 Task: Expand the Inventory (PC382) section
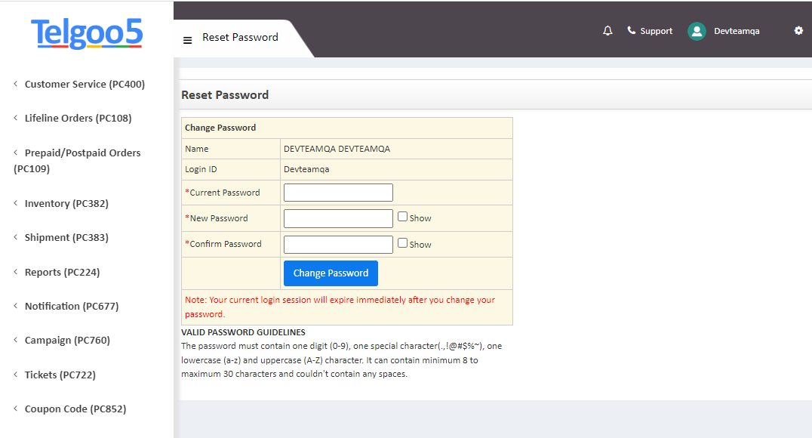[x=66, y=204]
